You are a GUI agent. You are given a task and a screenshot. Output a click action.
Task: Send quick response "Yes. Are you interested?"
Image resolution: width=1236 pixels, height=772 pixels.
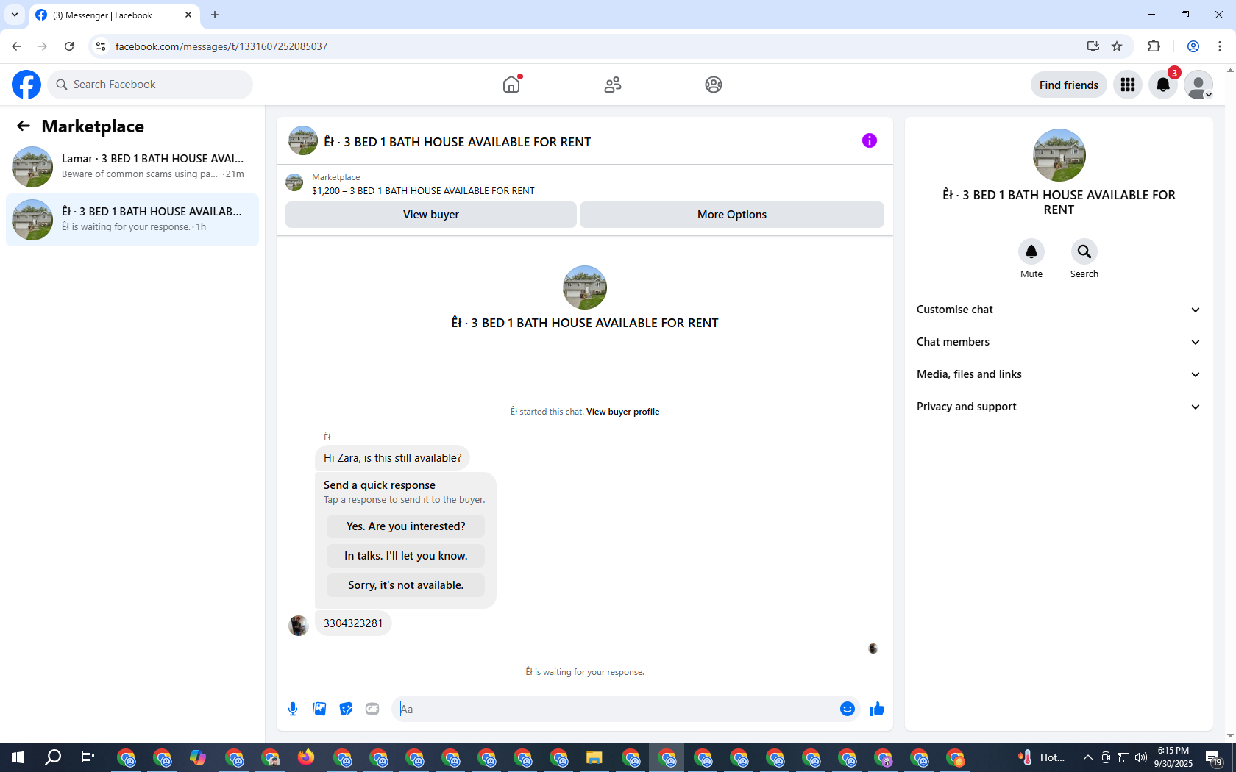[406, 526]
